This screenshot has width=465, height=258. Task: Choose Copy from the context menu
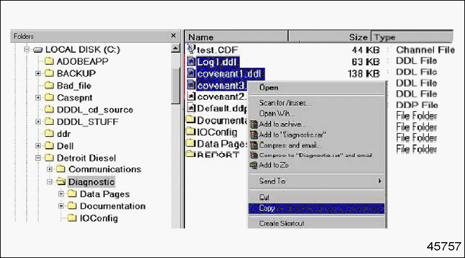pyautogui.click(x=267, y=208)
